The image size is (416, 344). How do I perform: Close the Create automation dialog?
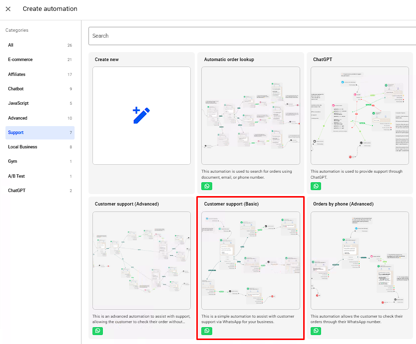tap(8, 9)
